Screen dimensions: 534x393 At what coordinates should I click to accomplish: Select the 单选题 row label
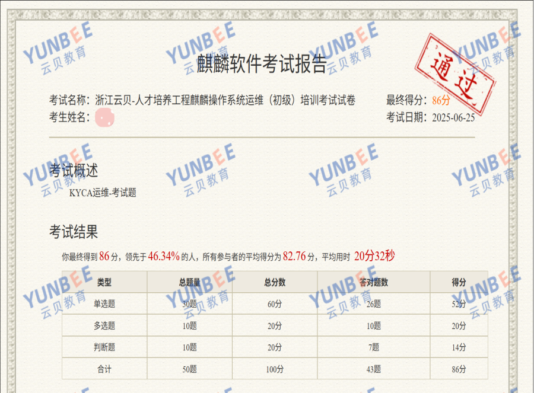coord(104,304)
